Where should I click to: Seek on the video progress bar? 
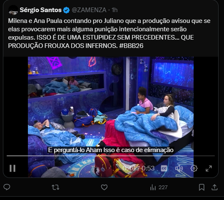click(111, 156)
